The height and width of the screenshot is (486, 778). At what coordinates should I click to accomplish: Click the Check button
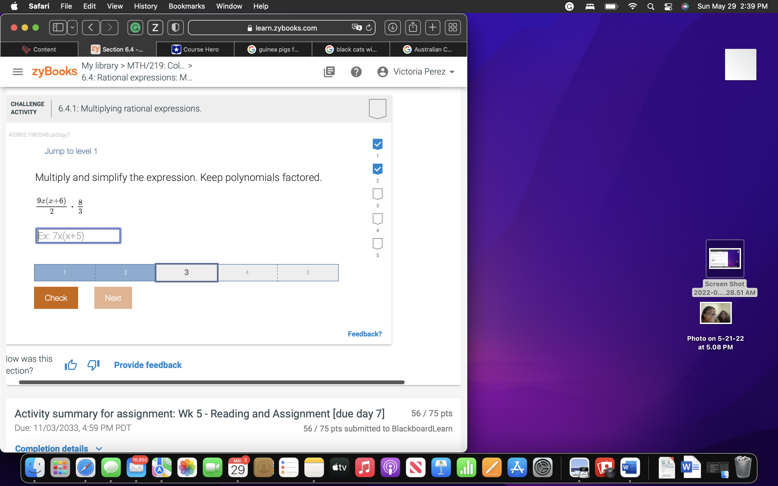click(x=56, y=298)
